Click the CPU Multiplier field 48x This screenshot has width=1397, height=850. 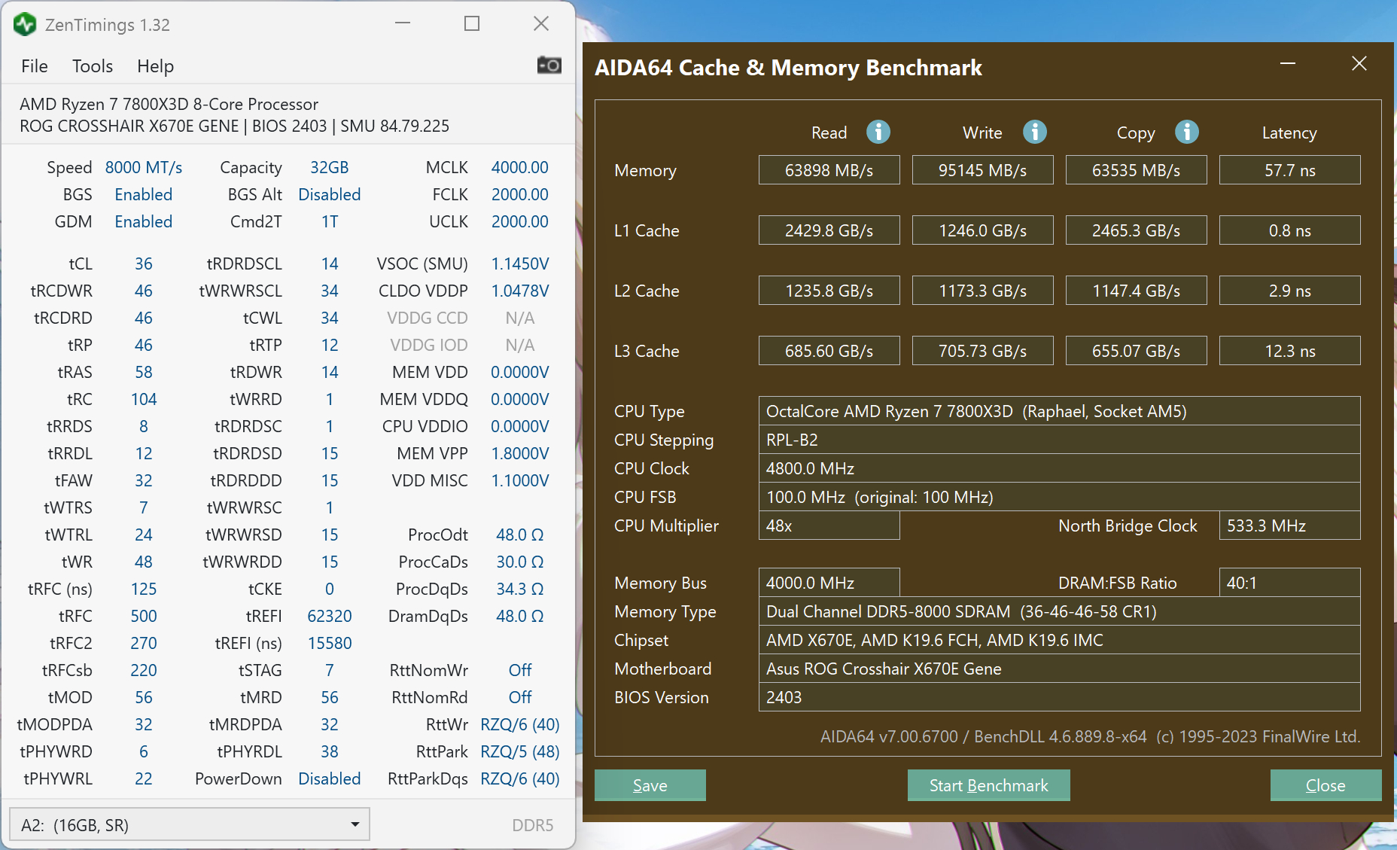click(829, 526)
